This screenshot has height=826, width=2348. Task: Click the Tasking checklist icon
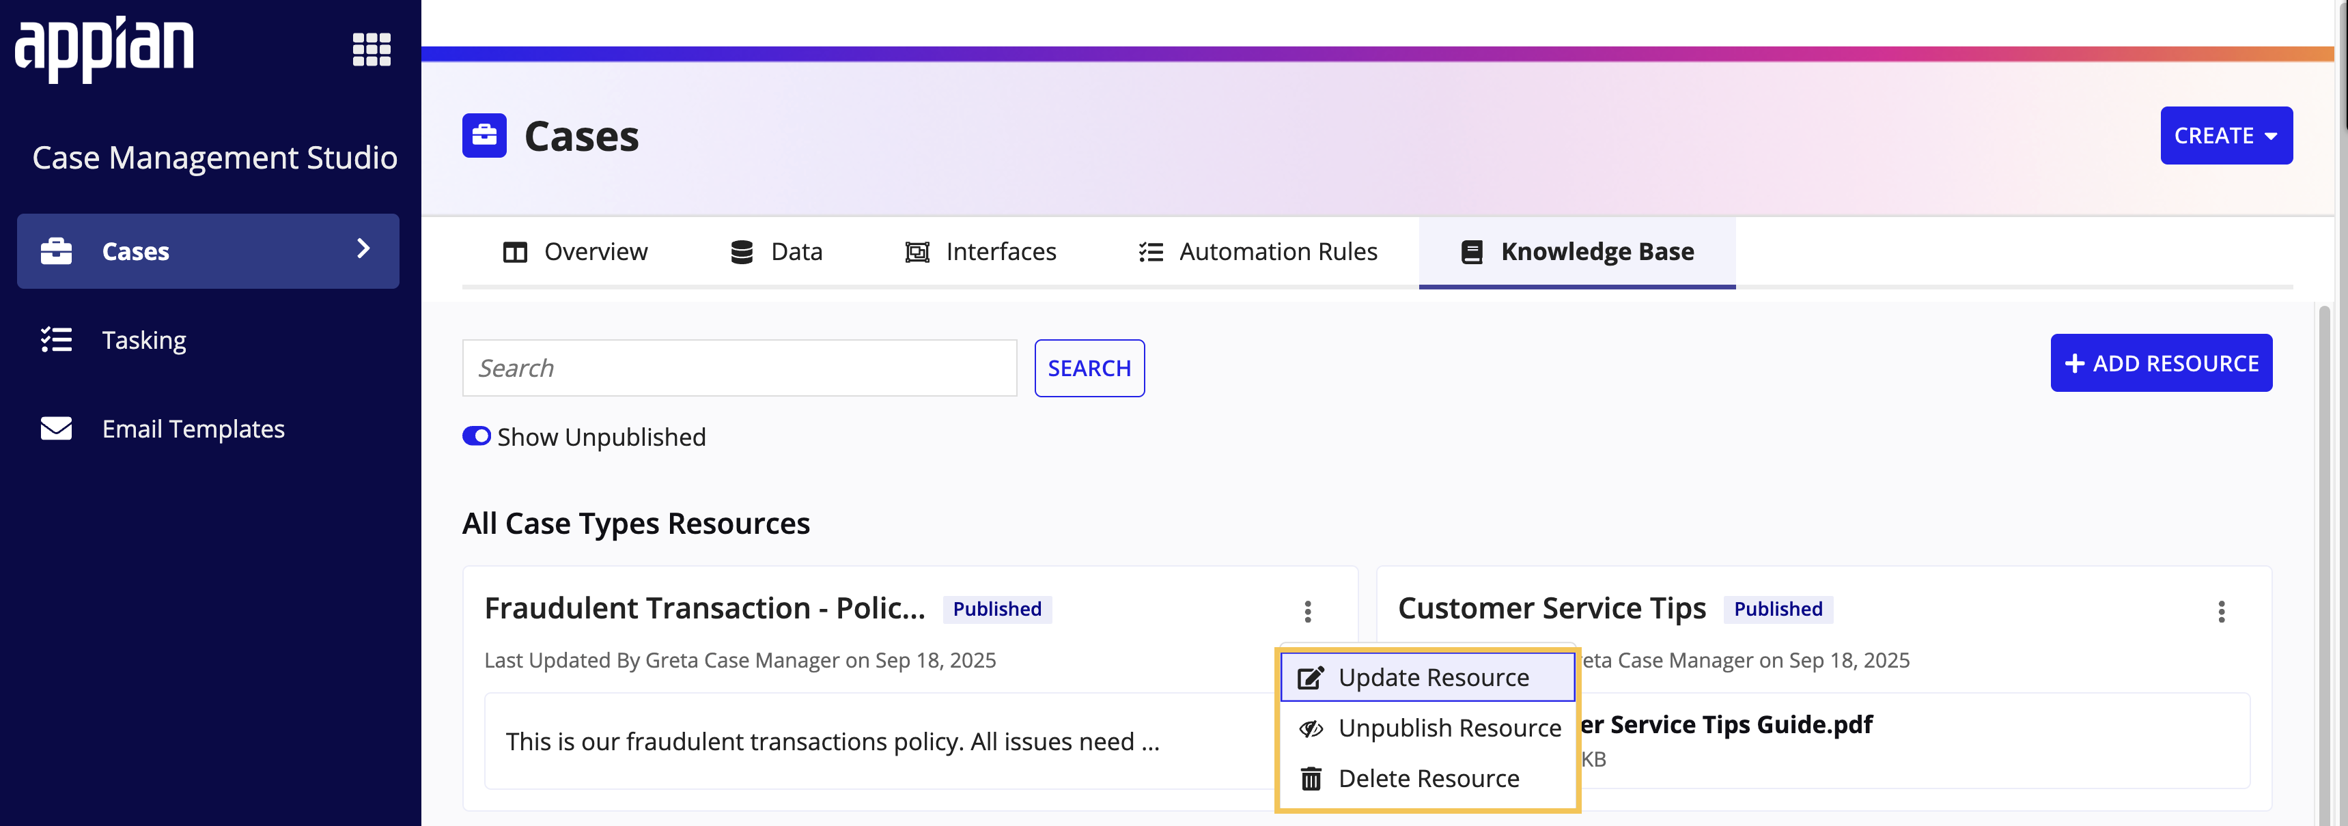pyautogui.click(x=55, y=340)
